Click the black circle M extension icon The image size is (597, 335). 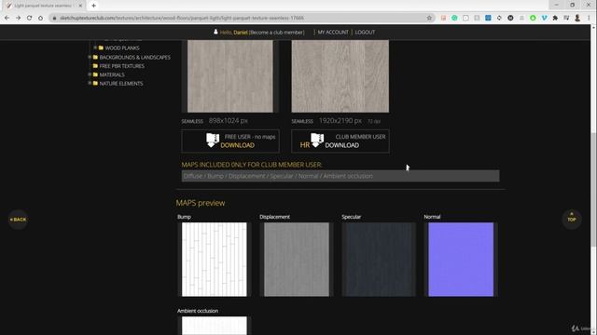[510, 18]
